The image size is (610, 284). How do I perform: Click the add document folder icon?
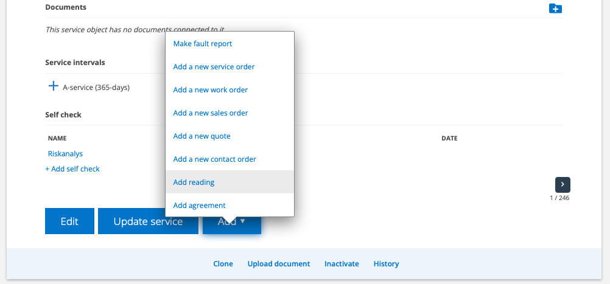pos(555,9)
